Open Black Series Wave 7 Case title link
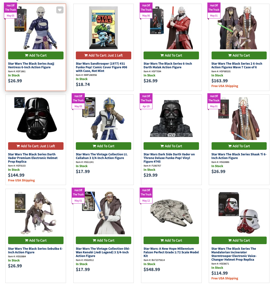Image resolution: width=272 pixels, height=285 pixels. pyautogui.click(x=237, y=66)
